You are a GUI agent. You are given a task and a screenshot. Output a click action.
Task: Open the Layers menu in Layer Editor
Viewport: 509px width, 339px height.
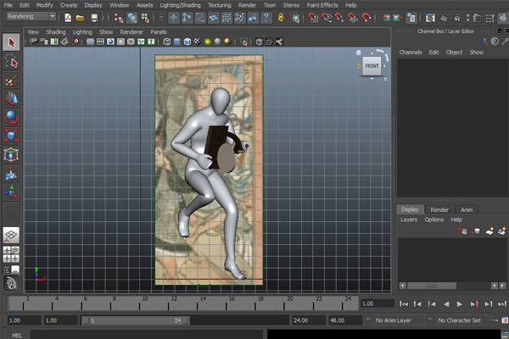point(409,220)
